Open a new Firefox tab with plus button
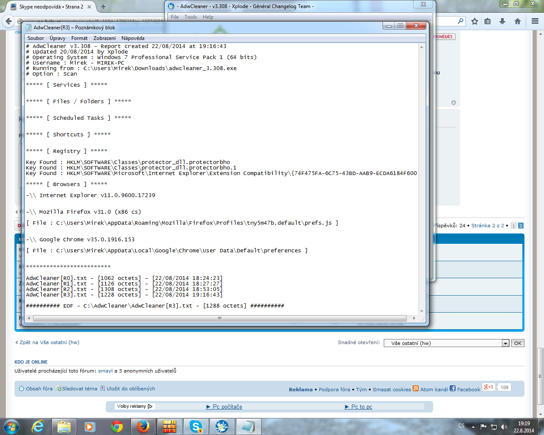This screenshot has height=435, width=544. [103, 7]
